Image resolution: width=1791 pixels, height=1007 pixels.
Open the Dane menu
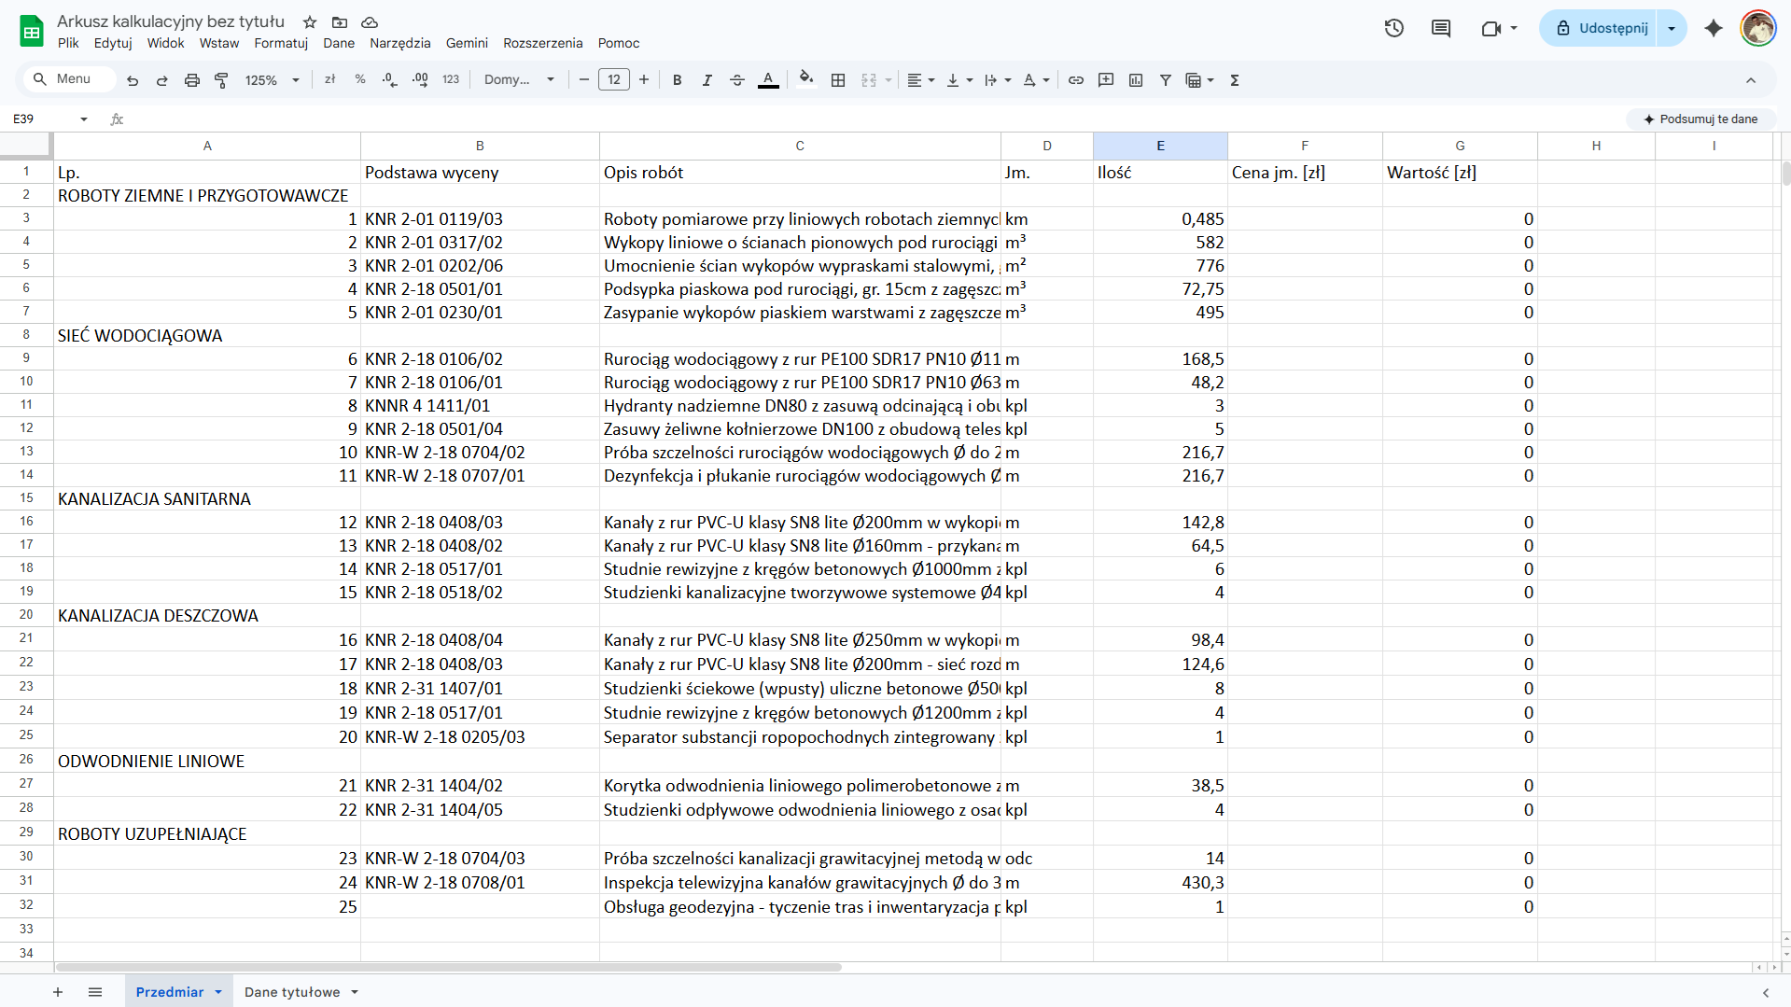(x=339, y=43)
